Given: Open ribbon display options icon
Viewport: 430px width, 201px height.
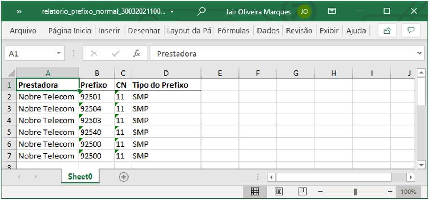Looking at the screenshot, I should pyautogui.click(x=332, y=11).
